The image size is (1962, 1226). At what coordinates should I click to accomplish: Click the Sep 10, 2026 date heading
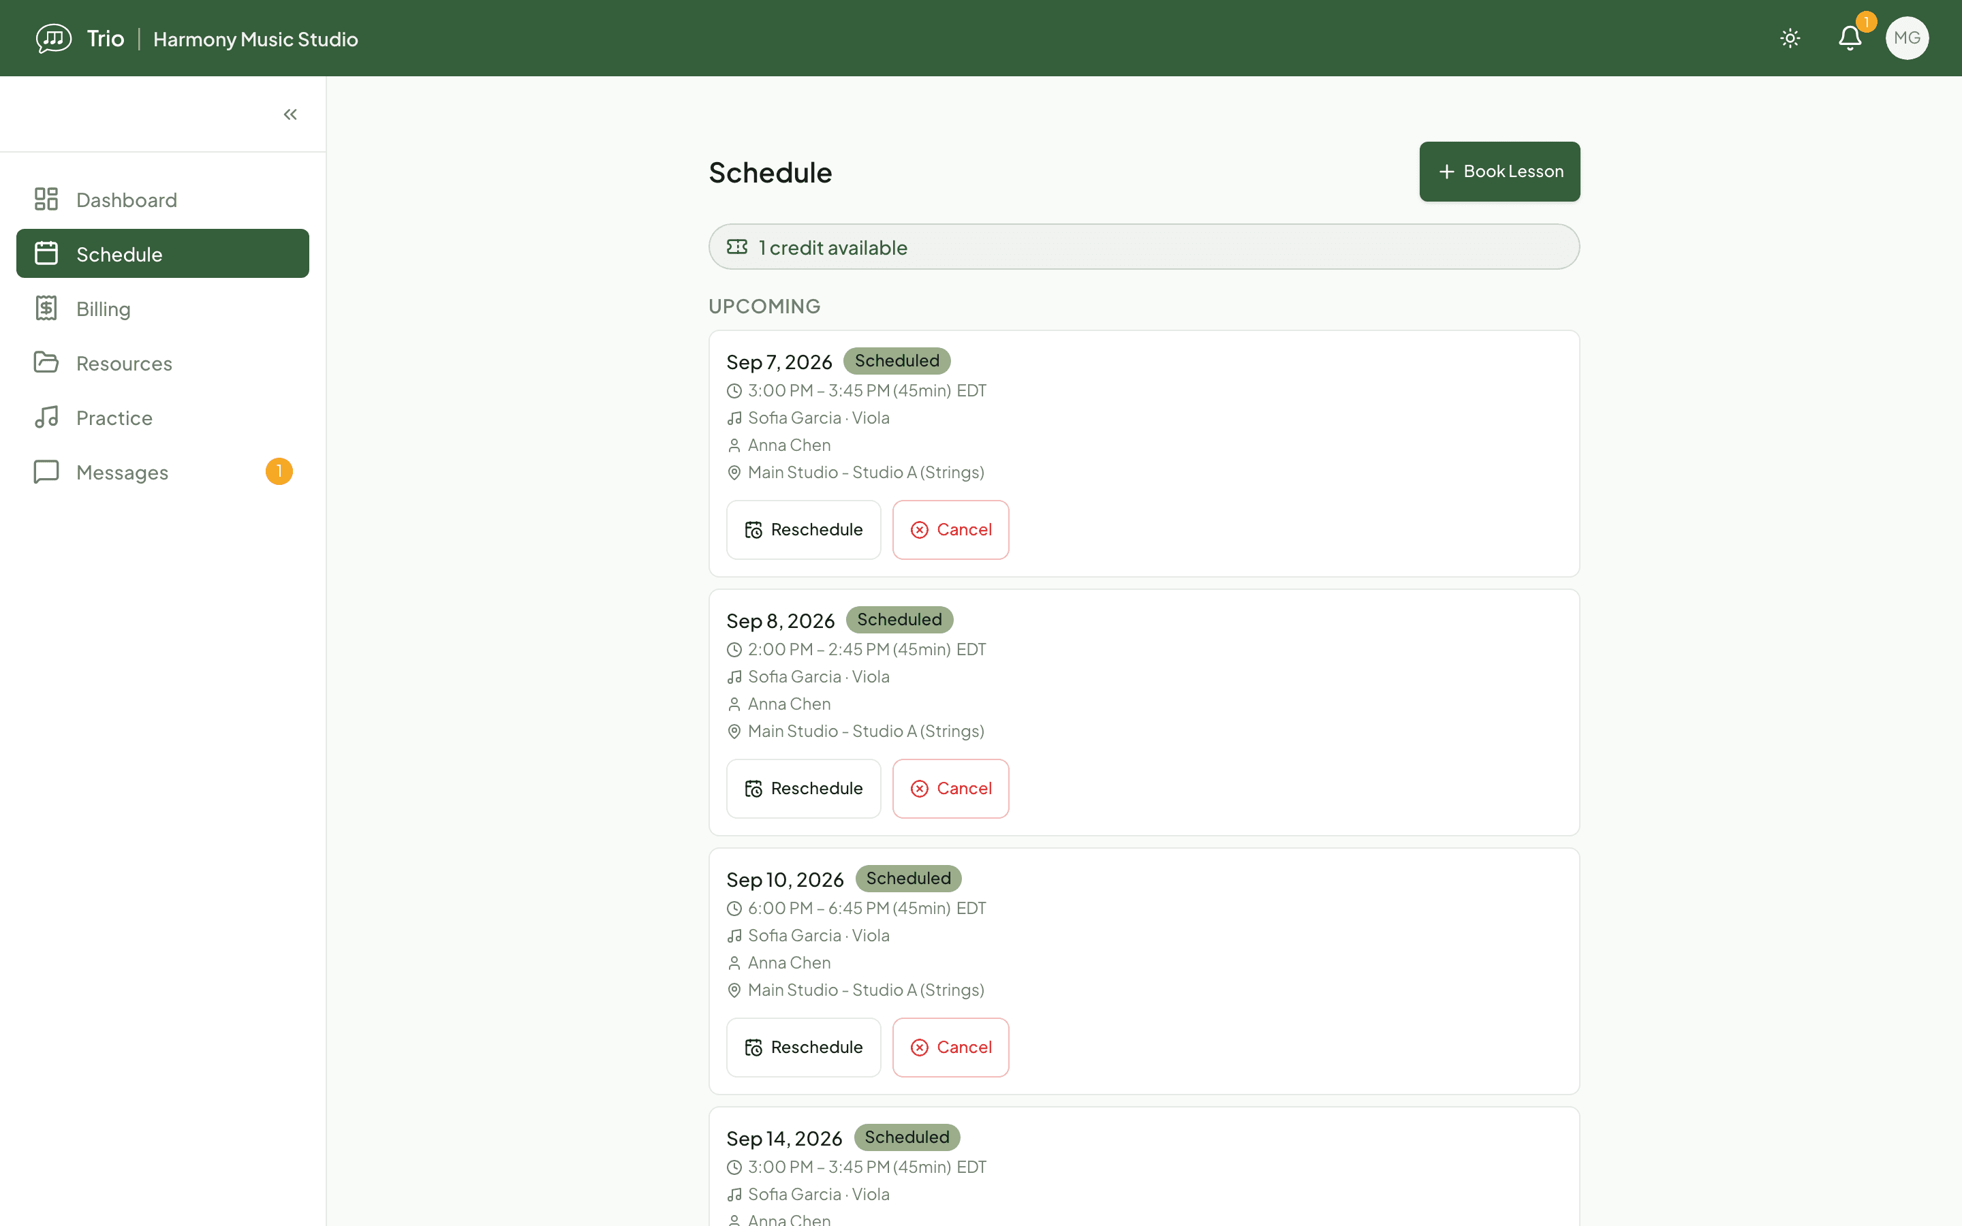coord(785,879)
